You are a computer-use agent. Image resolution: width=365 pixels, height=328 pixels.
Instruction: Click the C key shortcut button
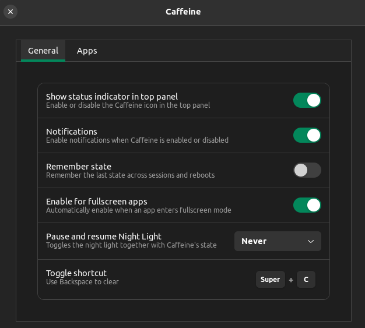(306, 280)
